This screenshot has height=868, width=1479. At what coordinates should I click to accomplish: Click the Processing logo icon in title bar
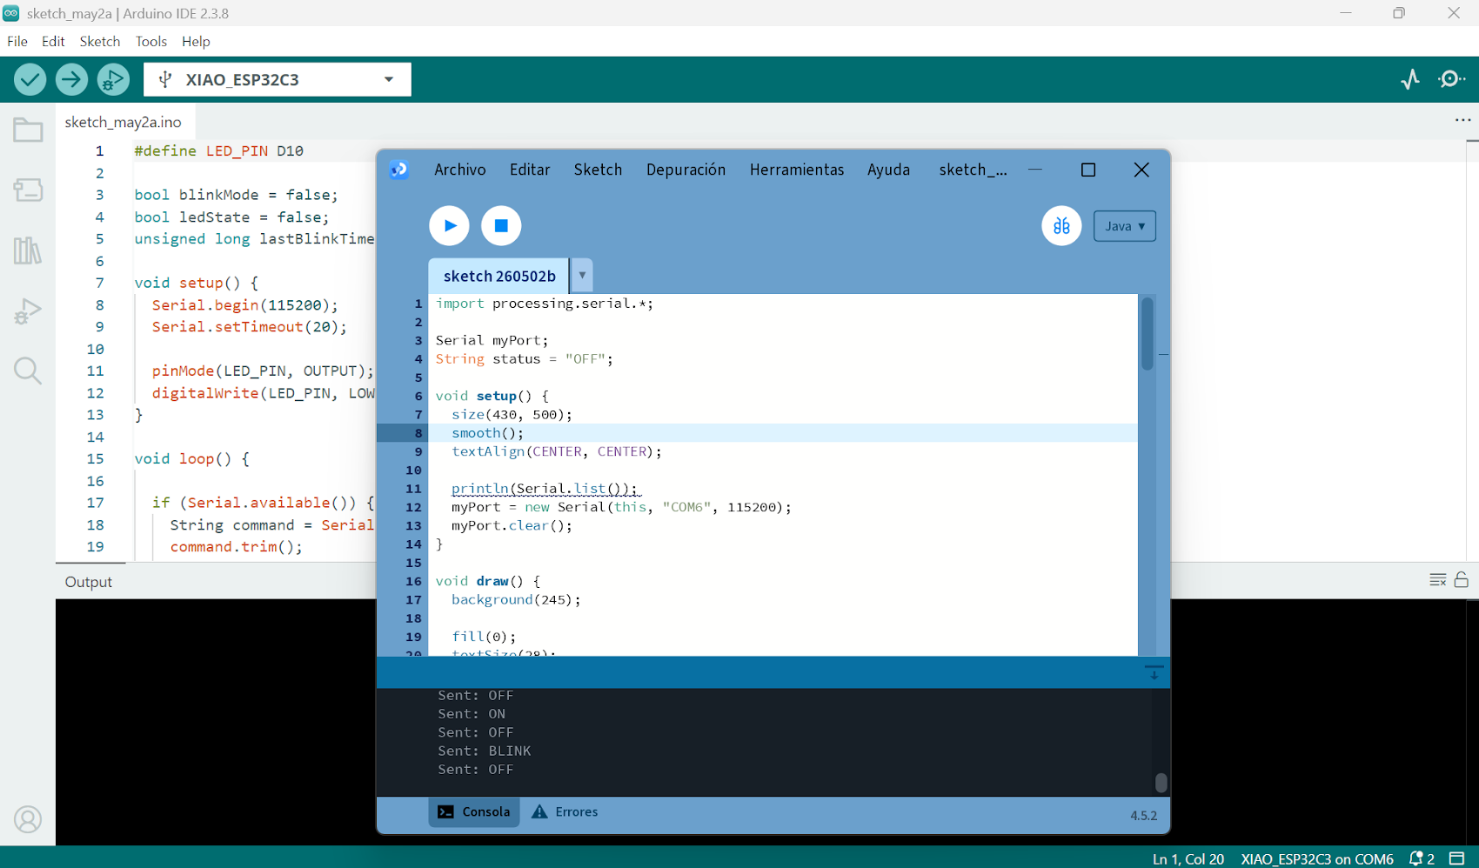(399, 170)
